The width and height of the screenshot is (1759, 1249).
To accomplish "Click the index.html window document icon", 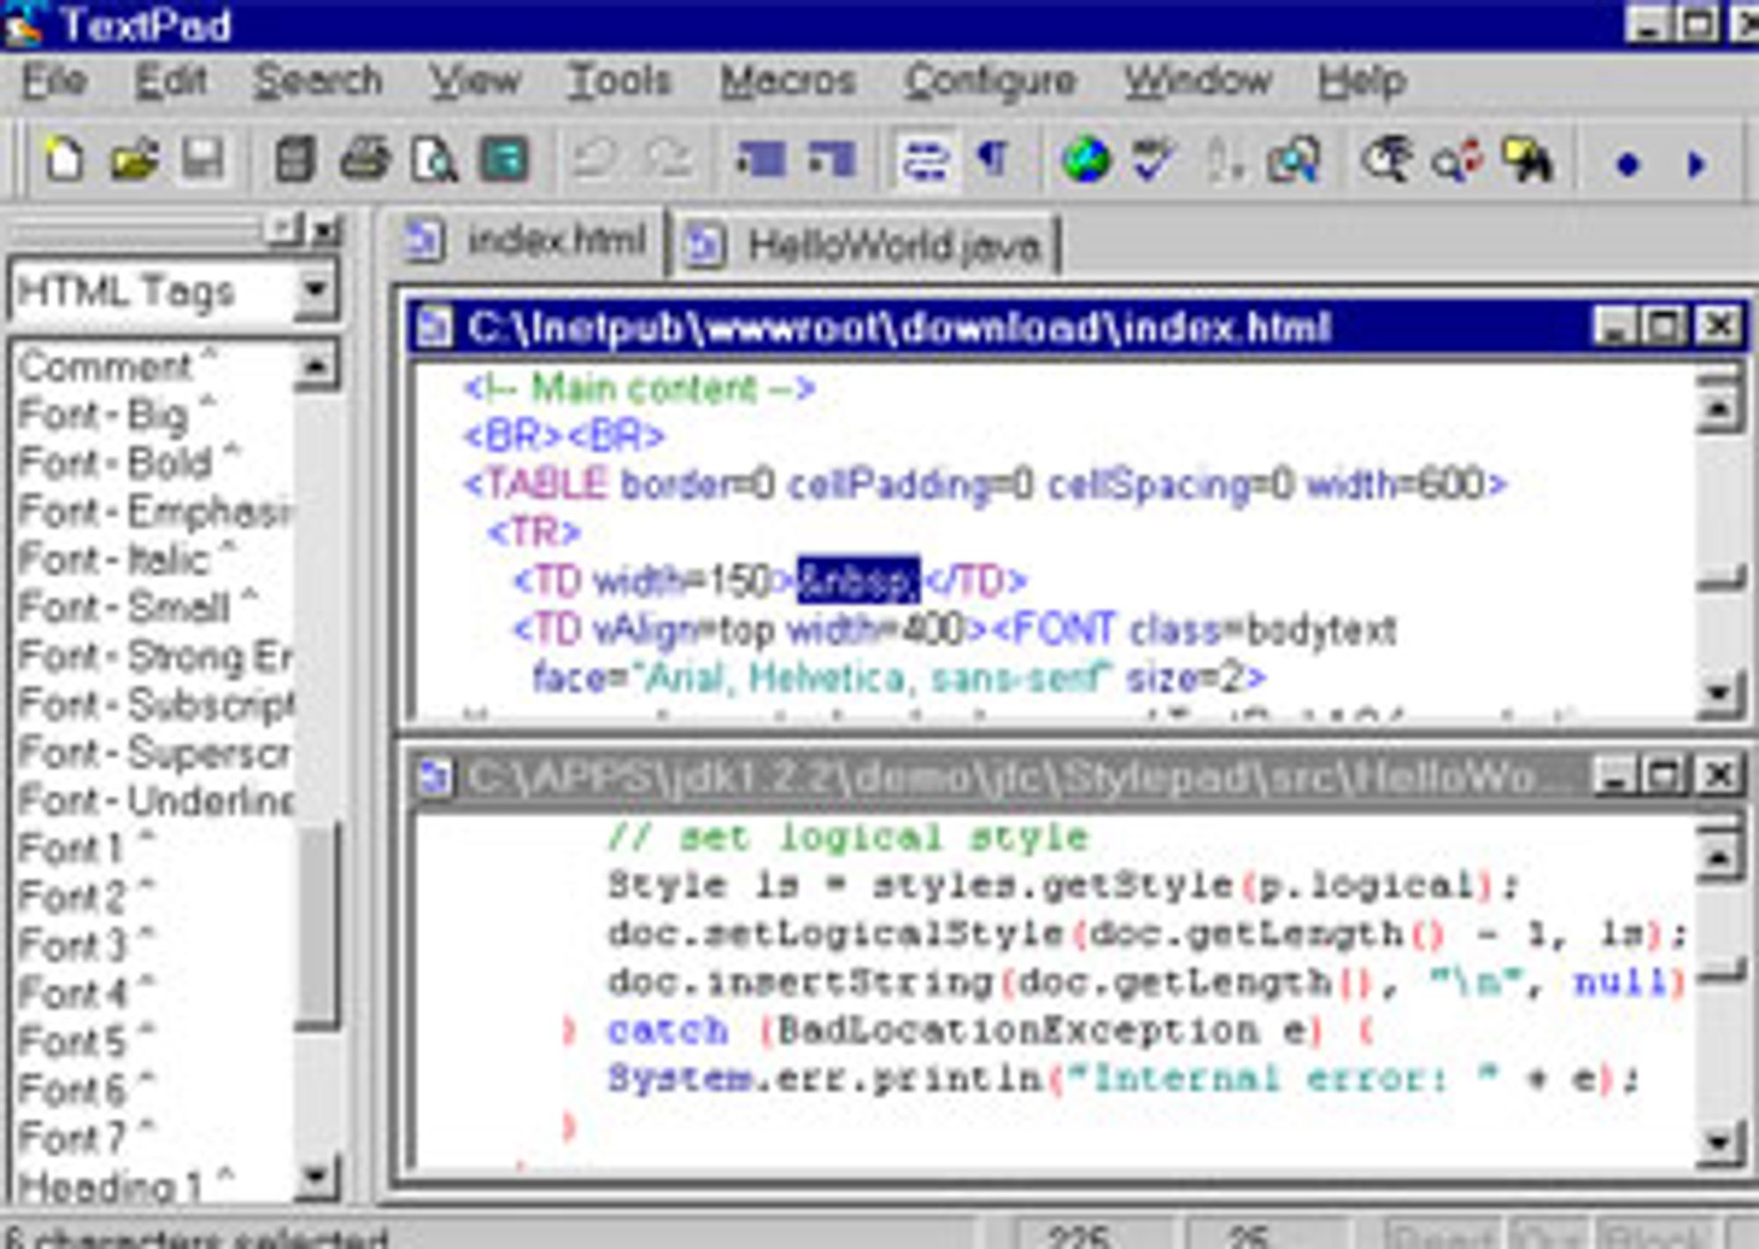I will point(434,327).
